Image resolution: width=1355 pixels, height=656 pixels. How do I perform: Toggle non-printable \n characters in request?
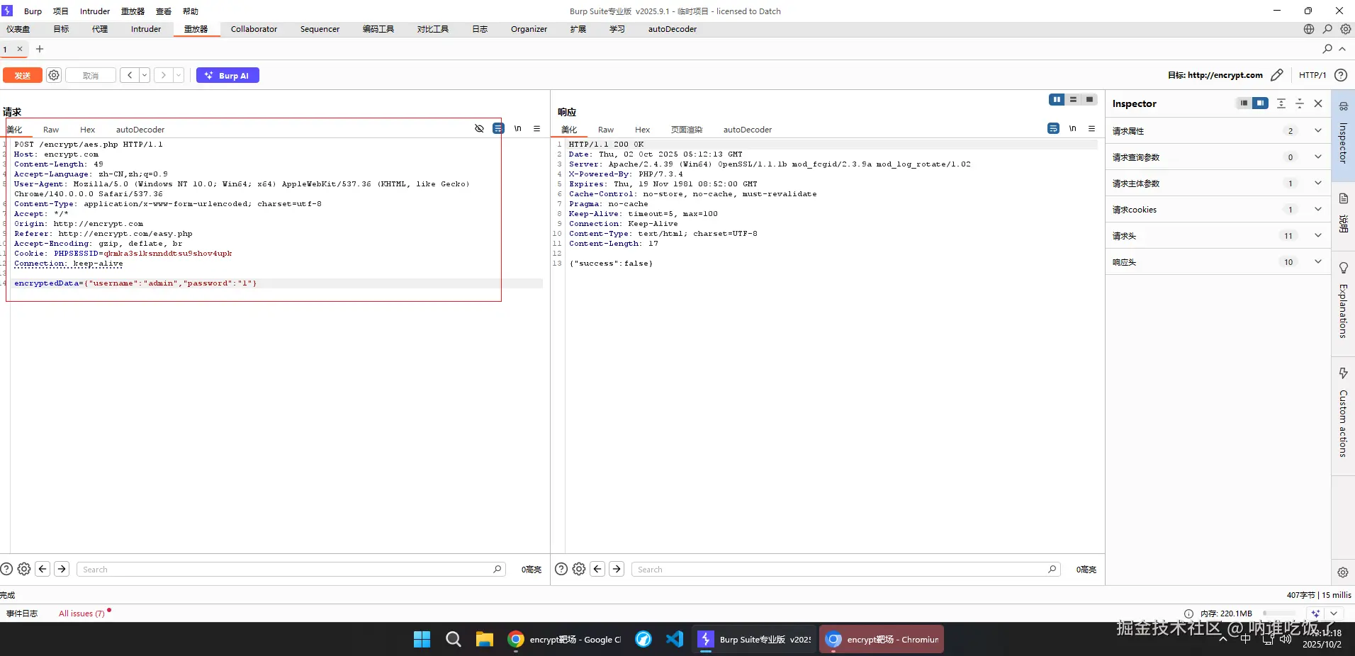(518, 128)
